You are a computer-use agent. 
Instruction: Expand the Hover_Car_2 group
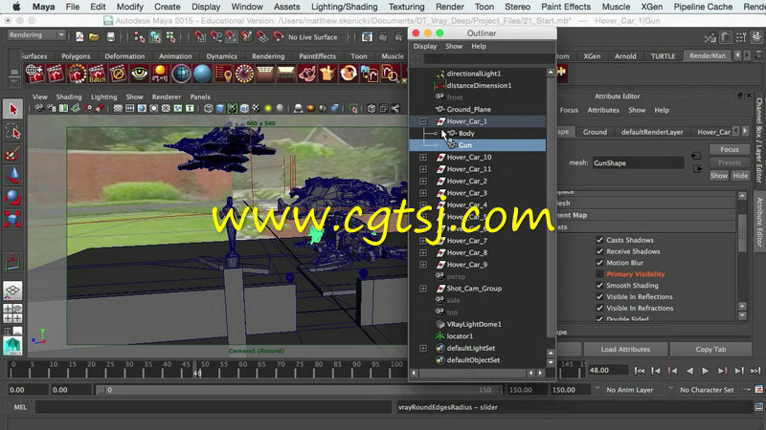[423, 181]
